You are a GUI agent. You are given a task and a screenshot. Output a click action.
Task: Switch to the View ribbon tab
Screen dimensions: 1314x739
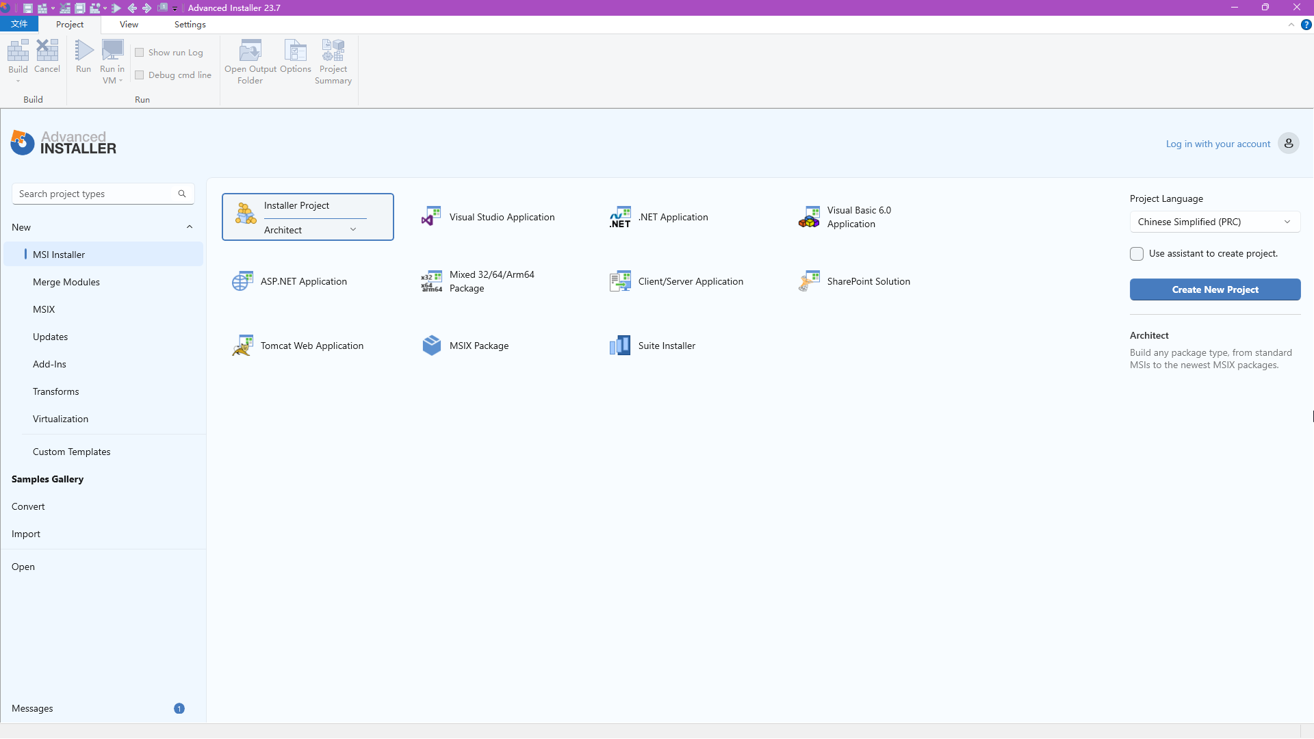pos(129,25)
